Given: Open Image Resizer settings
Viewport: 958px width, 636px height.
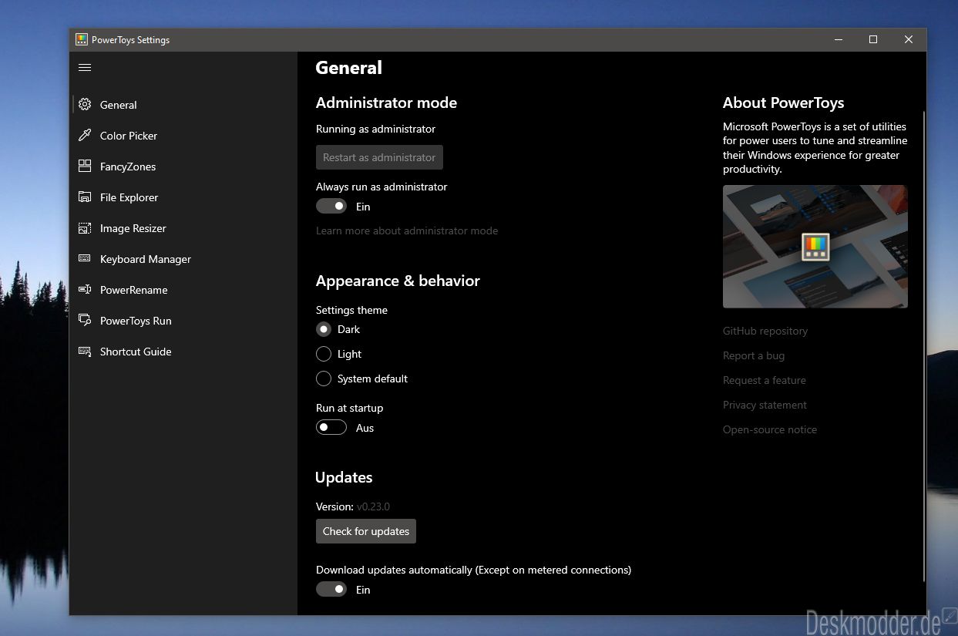Looking at the screenshot, I should 183,228.
